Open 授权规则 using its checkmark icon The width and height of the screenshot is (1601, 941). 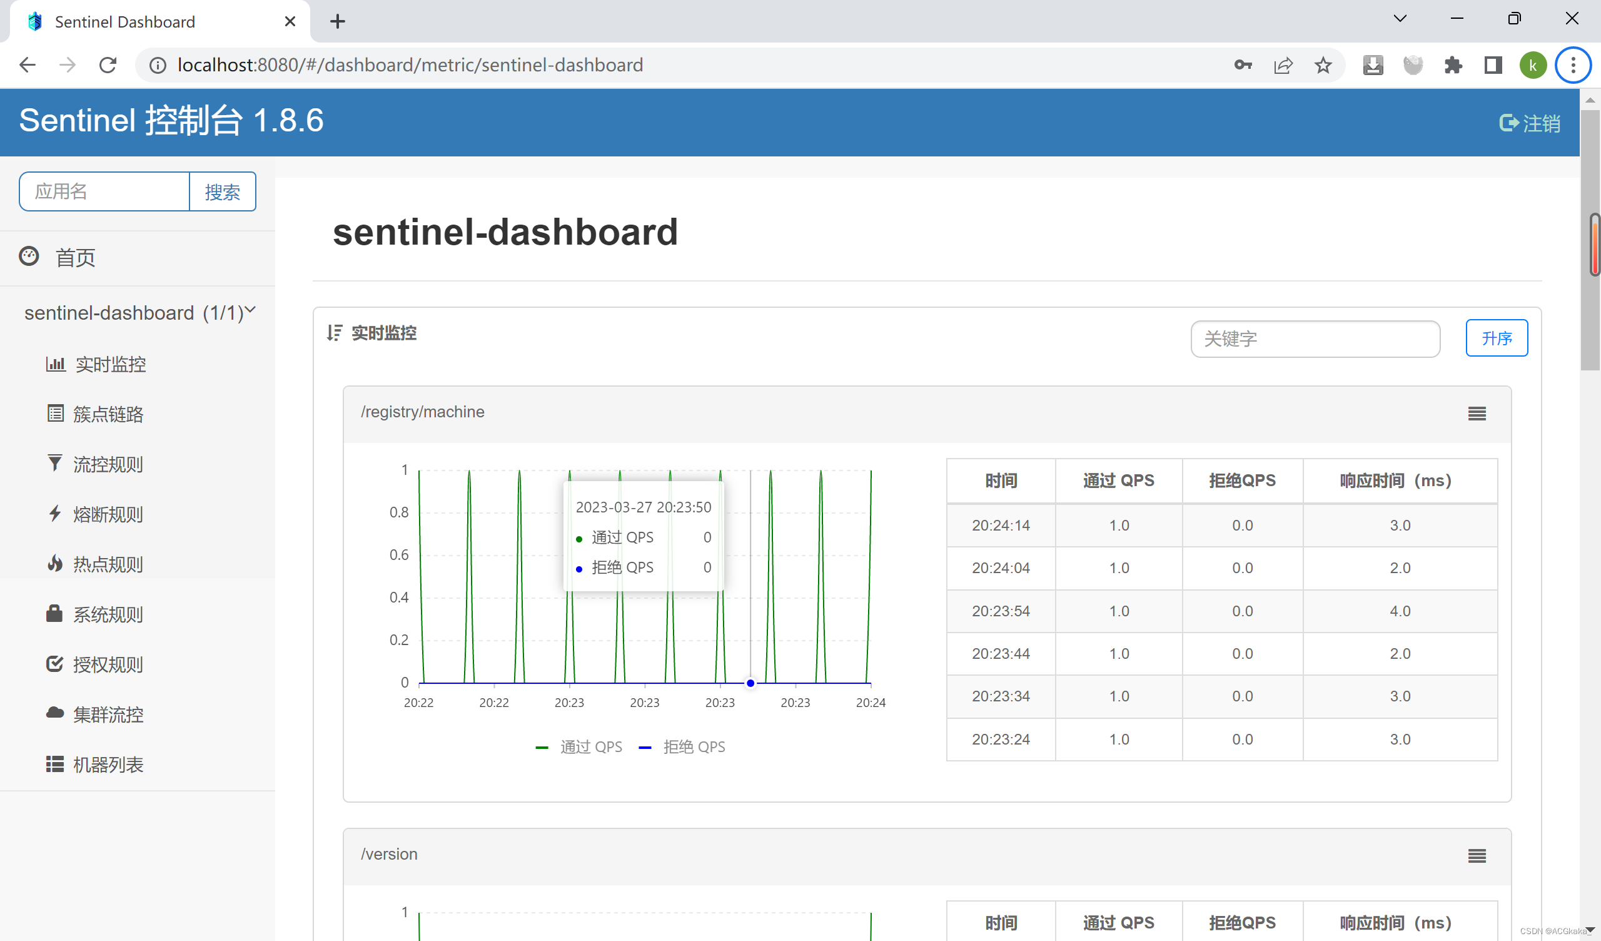click(x=54, y=664)
